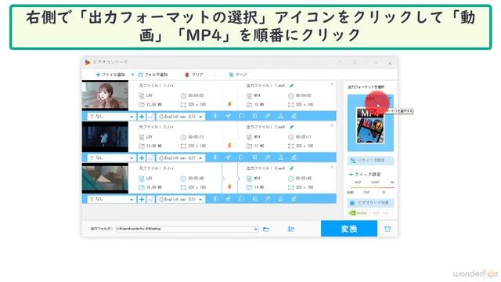The width and height of the screenshot is (501, 282).
Task: Select the 1.lrv video thumbnail
Action: click(105, 96)
